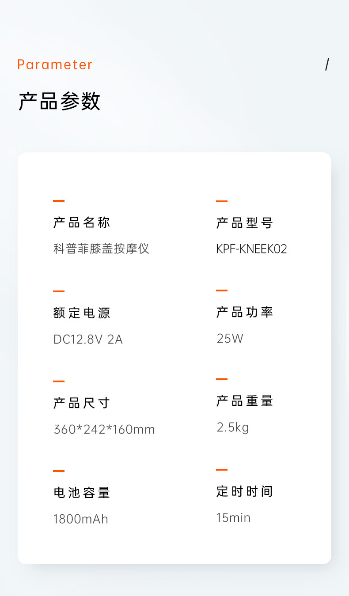Select the 产品尺寸 label
This screenshot has width=349, height=596.
pyautogui.click(x=82, y=403)
